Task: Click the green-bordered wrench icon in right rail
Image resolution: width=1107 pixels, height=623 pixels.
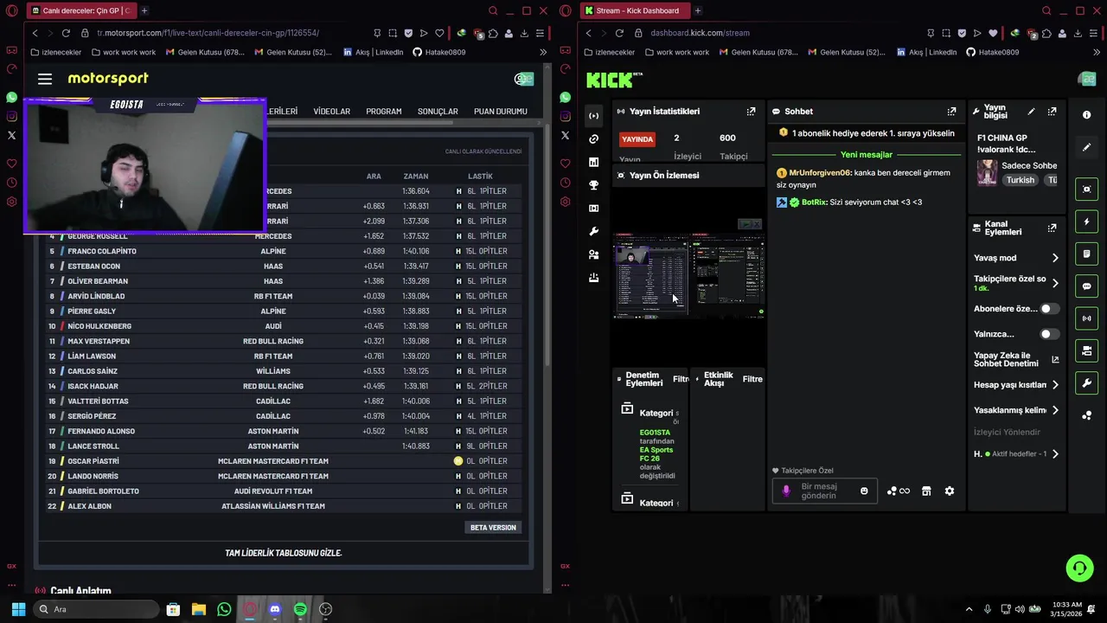Action: tap(1087, 383)
